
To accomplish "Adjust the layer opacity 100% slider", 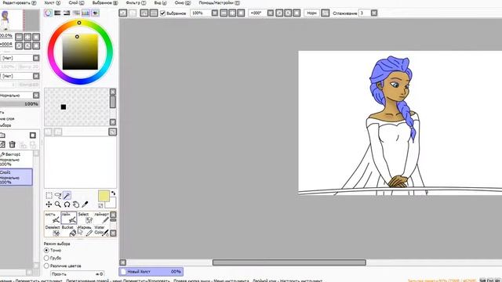I will (x=20, y=104).
